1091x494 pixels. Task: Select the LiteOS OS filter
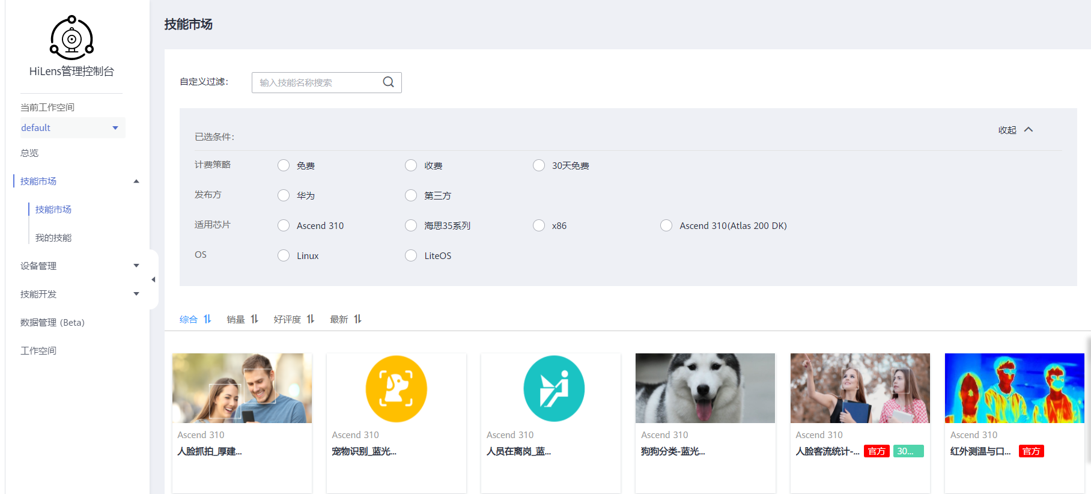coord(411,255)
